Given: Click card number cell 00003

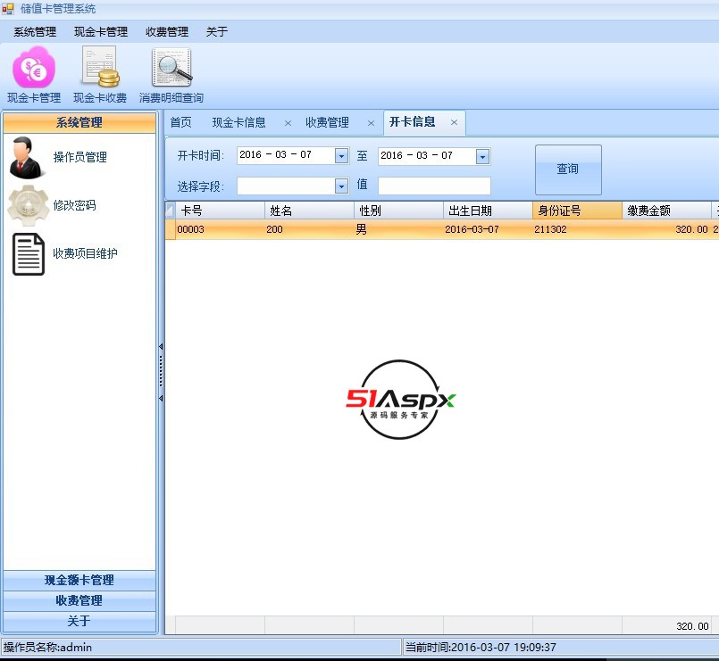Looking at the screenshot, I should (220, 229).
